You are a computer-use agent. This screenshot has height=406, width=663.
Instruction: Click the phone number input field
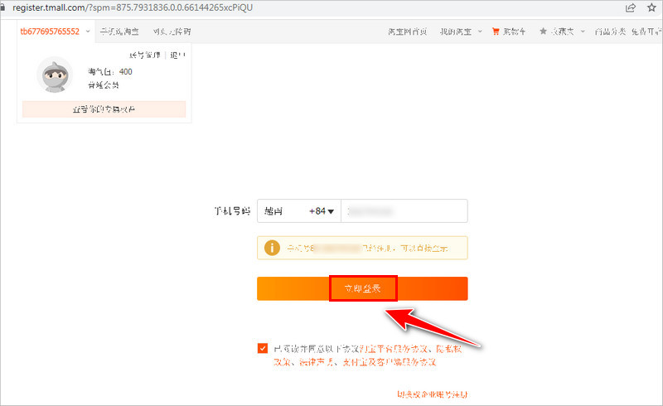[x=404, y=212]
